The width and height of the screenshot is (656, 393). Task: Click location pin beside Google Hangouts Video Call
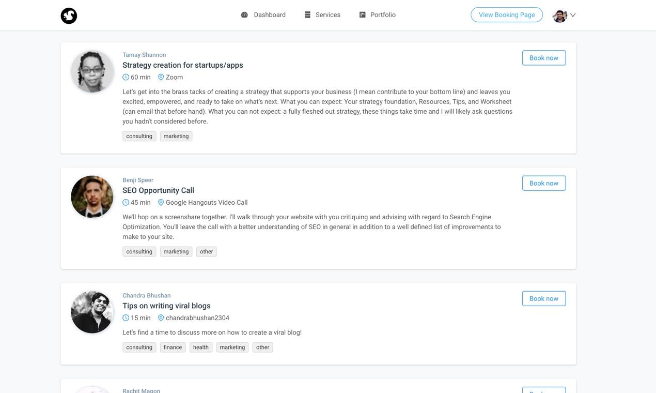[x=161, y=203]
